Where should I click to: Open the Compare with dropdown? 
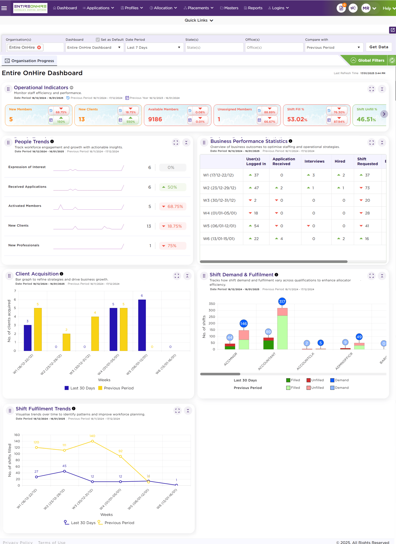[x=334, y=47]
